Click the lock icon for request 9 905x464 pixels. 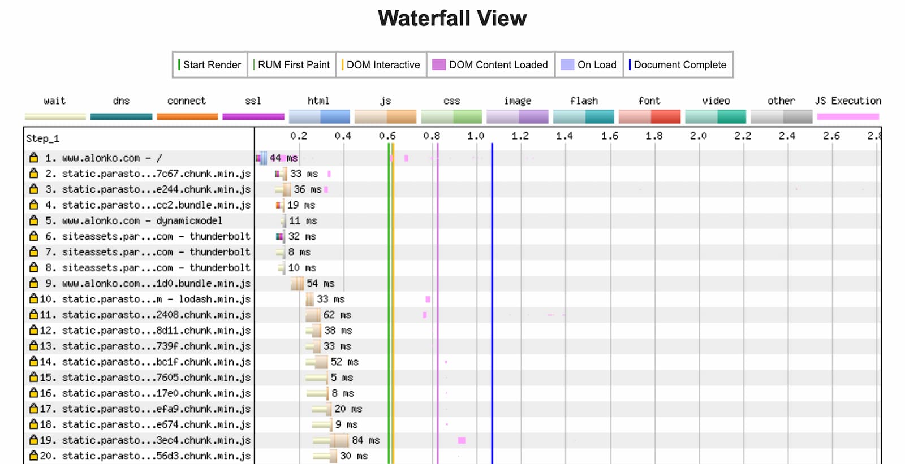pos(34,283)
